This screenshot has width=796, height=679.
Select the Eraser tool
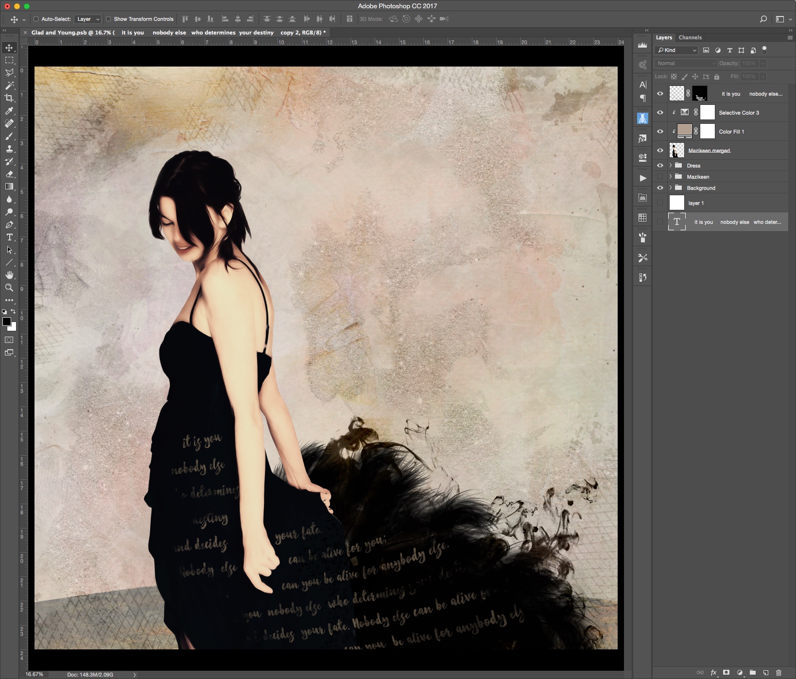pos(9,174)
